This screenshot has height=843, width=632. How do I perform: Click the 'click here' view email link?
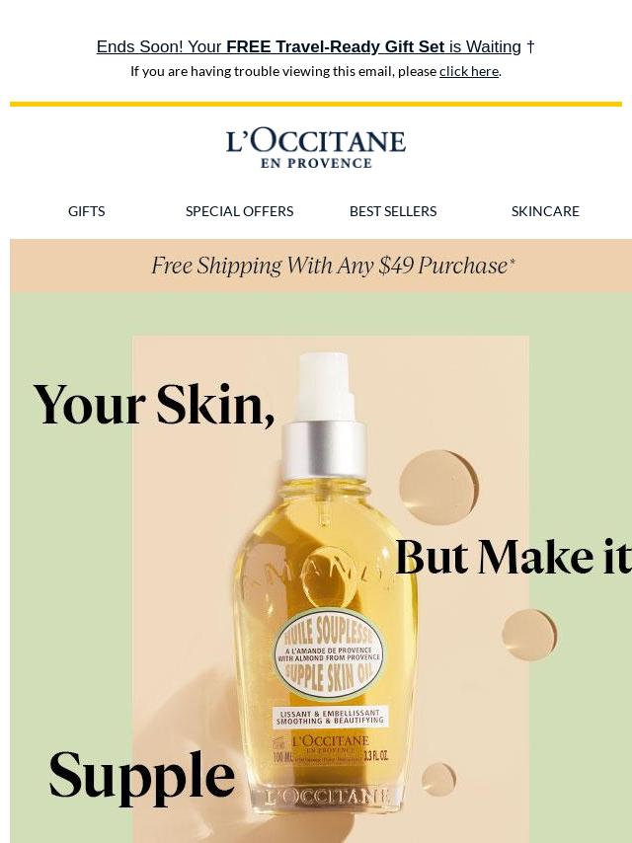(x=468, y=71)
